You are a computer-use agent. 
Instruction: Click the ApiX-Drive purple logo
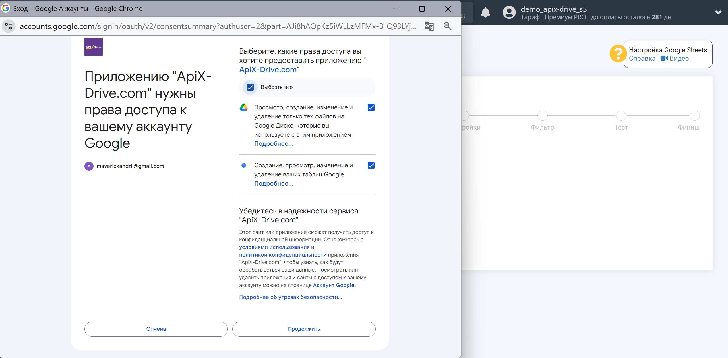(94, 47)
